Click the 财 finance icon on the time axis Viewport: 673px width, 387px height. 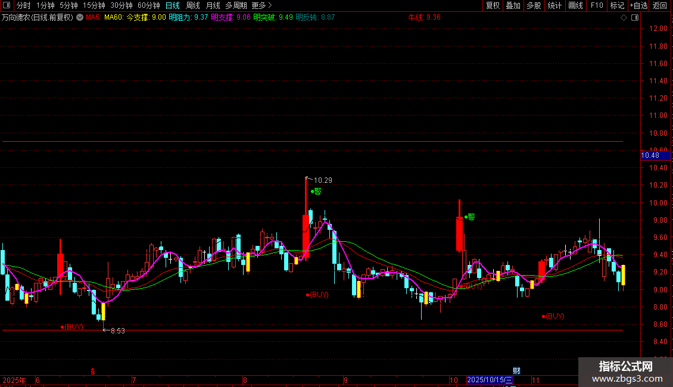pyautogui.click(x=516, y=371)
